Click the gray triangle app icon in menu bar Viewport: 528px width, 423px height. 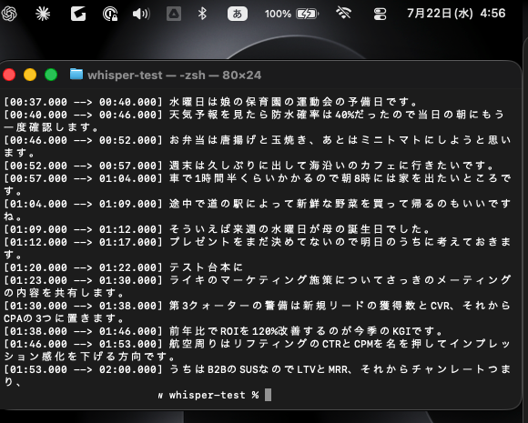174,14
